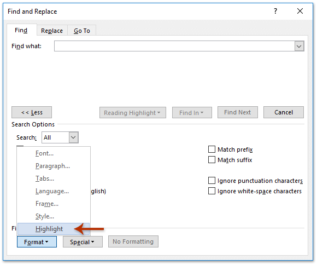Select the Find tab
Viewport: 317px width, 265px height.
[21, 30]
